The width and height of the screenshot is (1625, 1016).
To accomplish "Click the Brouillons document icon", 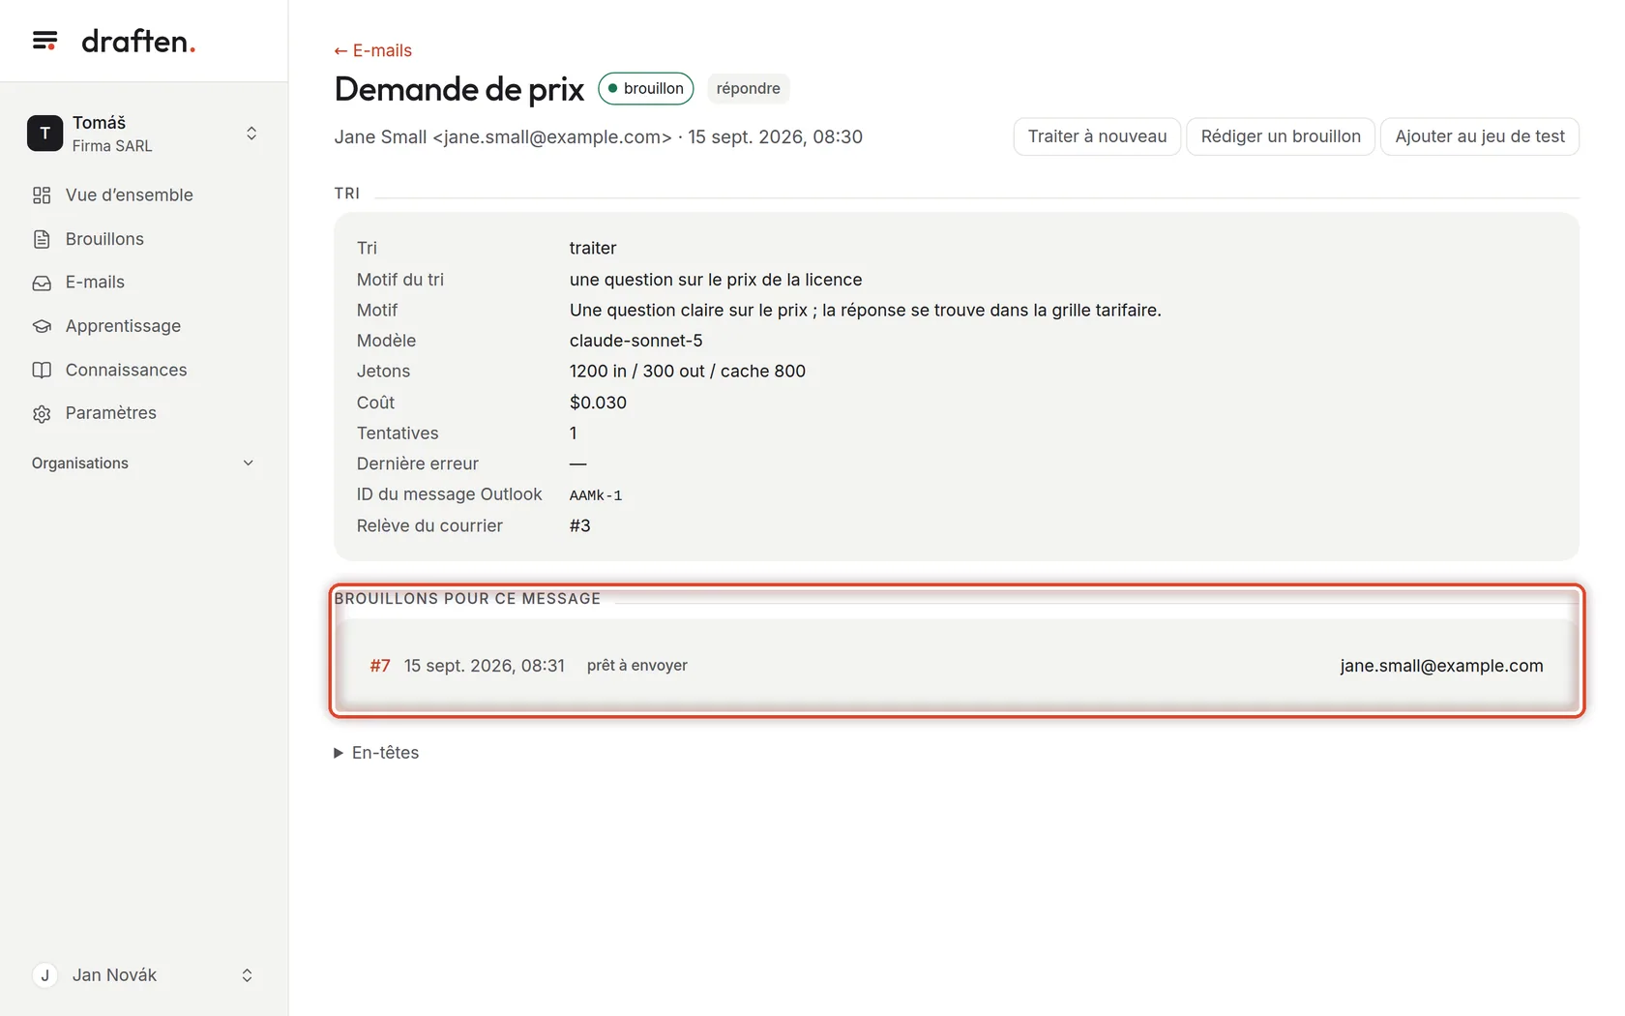I will pos(42,239).
